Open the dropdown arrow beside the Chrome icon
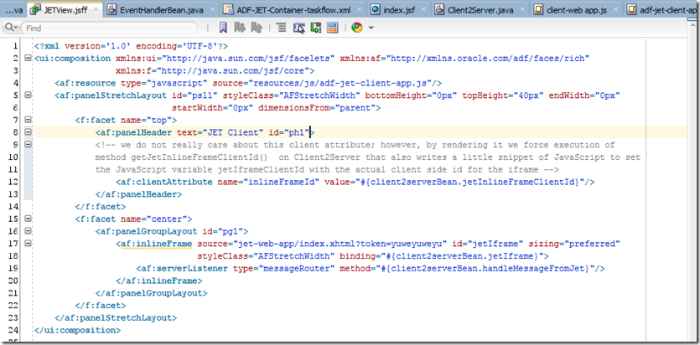 click(371, 28)
